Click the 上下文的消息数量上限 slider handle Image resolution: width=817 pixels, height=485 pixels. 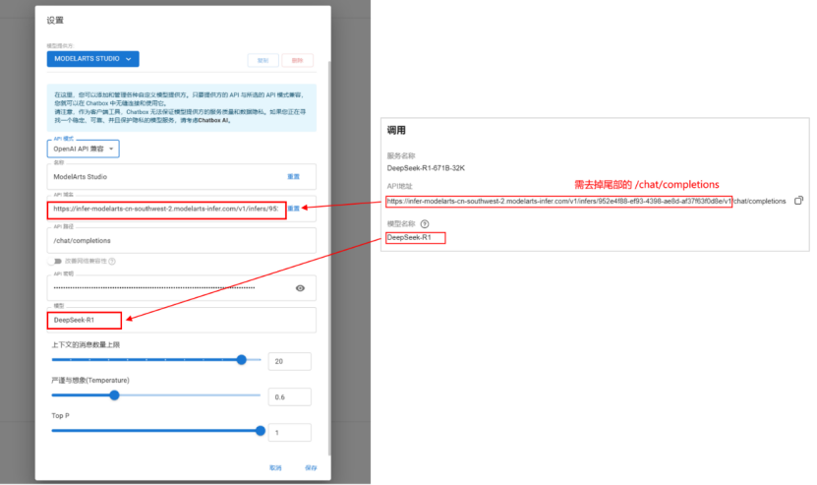coord(241,360)
